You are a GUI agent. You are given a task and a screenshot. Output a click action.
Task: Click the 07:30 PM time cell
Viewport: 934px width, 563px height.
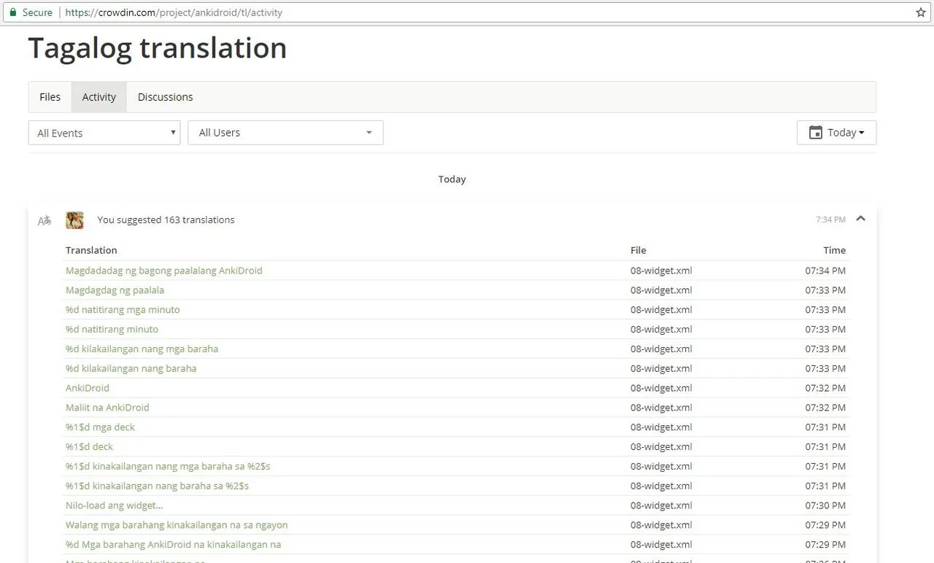click(825, 505)
